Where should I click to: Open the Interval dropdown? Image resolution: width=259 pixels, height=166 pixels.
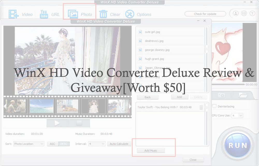tap(97, 144)
